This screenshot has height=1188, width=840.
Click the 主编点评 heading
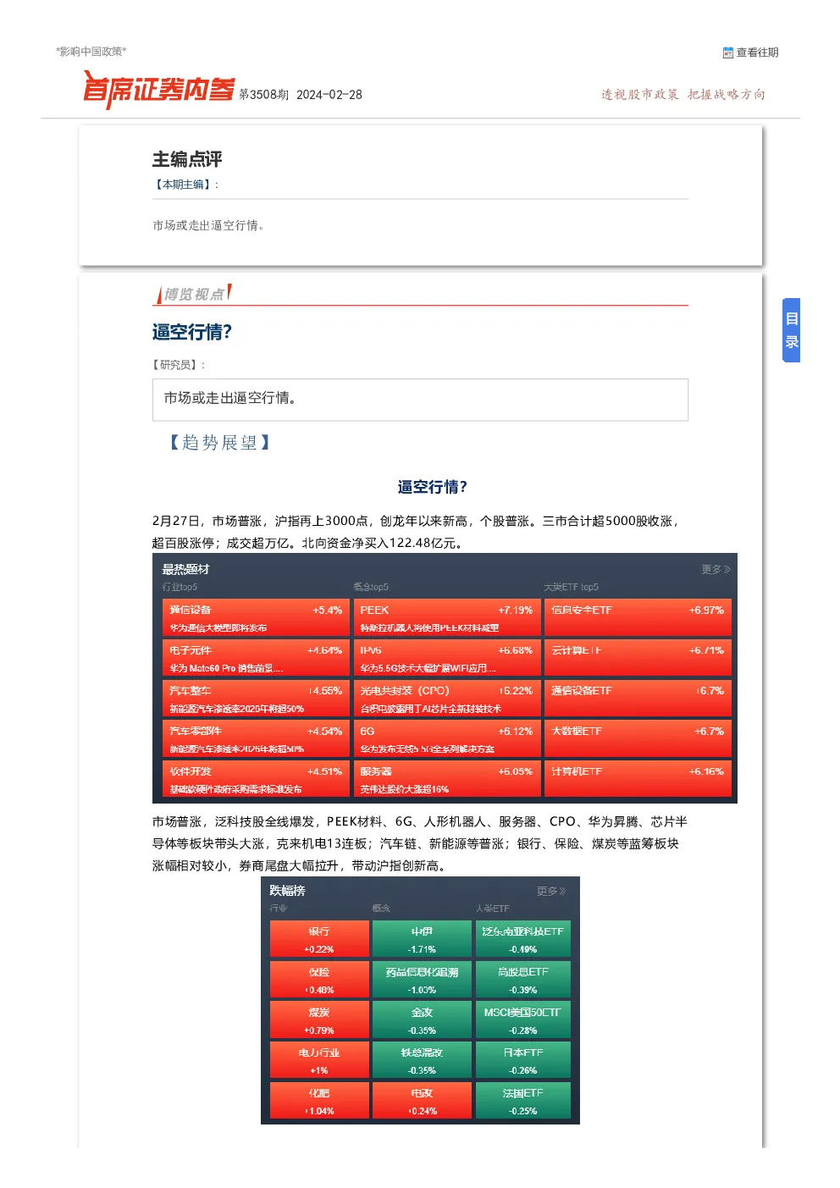click(187, 159)
